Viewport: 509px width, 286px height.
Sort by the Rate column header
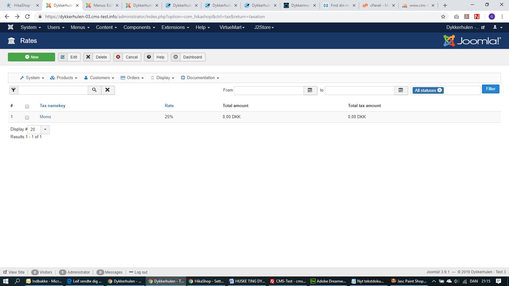coord(169,106)
